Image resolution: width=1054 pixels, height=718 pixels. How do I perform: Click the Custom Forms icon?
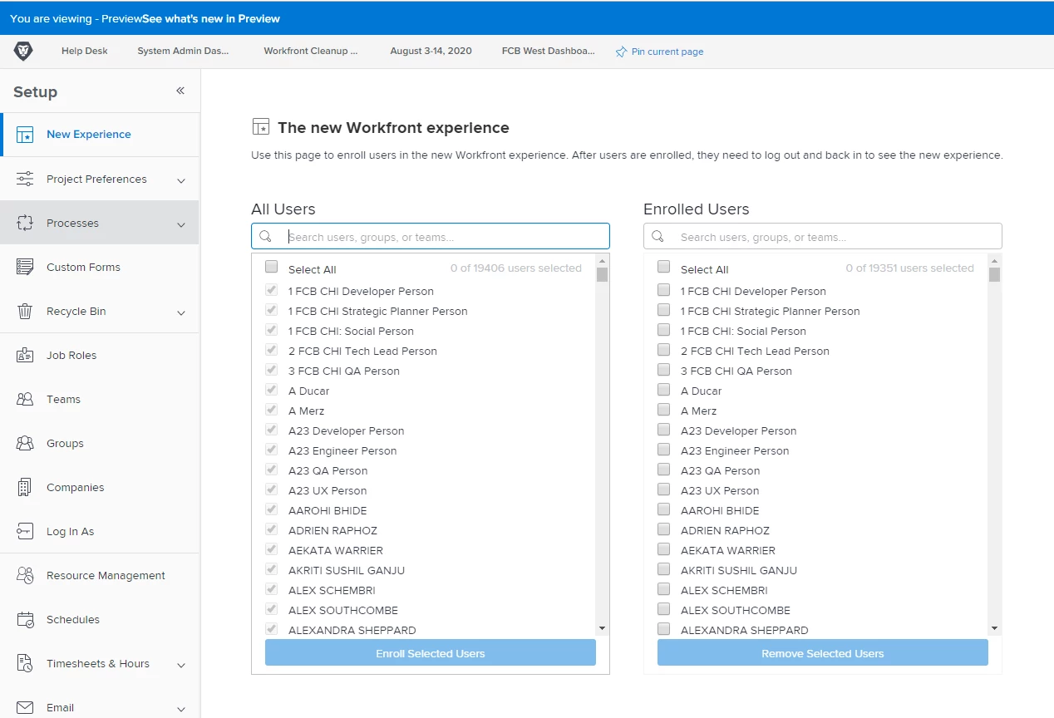pyautogui.click(x=25, y=267)
